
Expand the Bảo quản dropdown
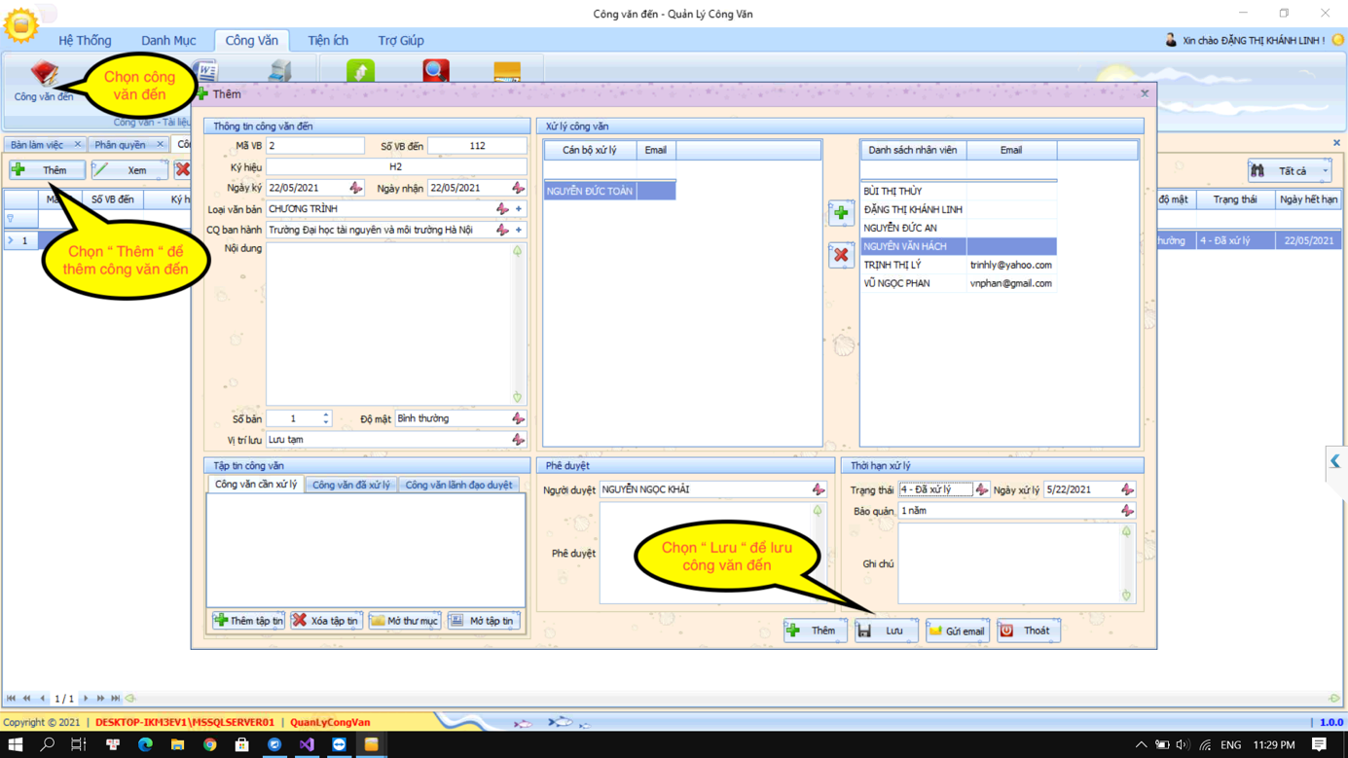1127,511
